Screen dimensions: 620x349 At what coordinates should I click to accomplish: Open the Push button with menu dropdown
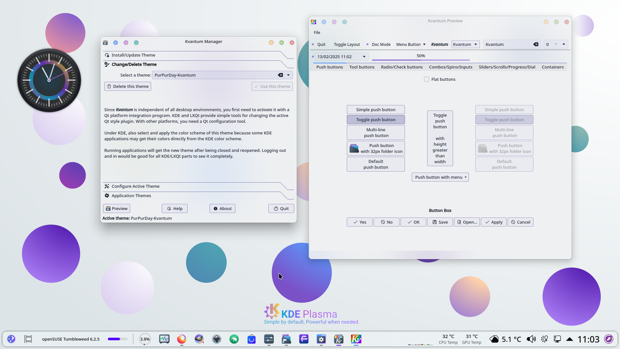pyautogui.click(x=440, y=177)
